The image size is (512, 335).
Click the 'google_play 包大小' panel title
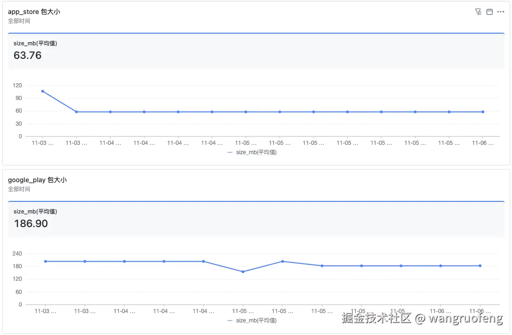[x=37, y=180]
